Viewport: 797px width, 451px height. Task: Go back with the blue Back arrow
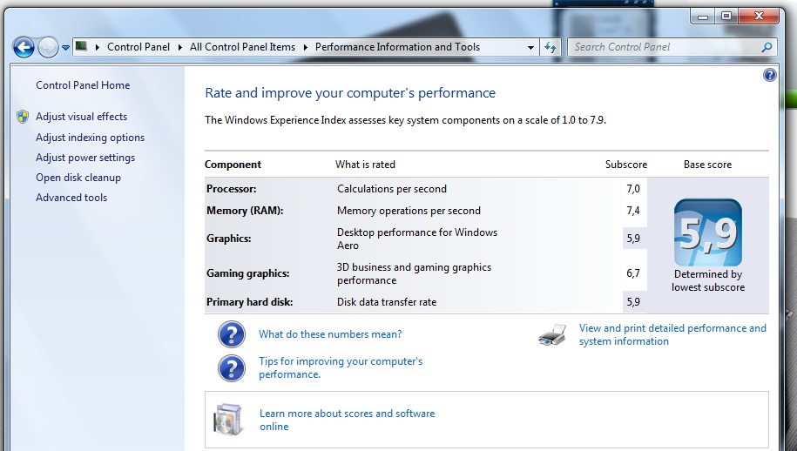click(x=24, y=48)
